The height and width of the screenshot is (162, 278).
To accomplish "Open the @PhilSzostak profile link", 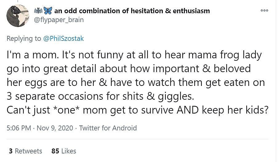I will [63, 38].
